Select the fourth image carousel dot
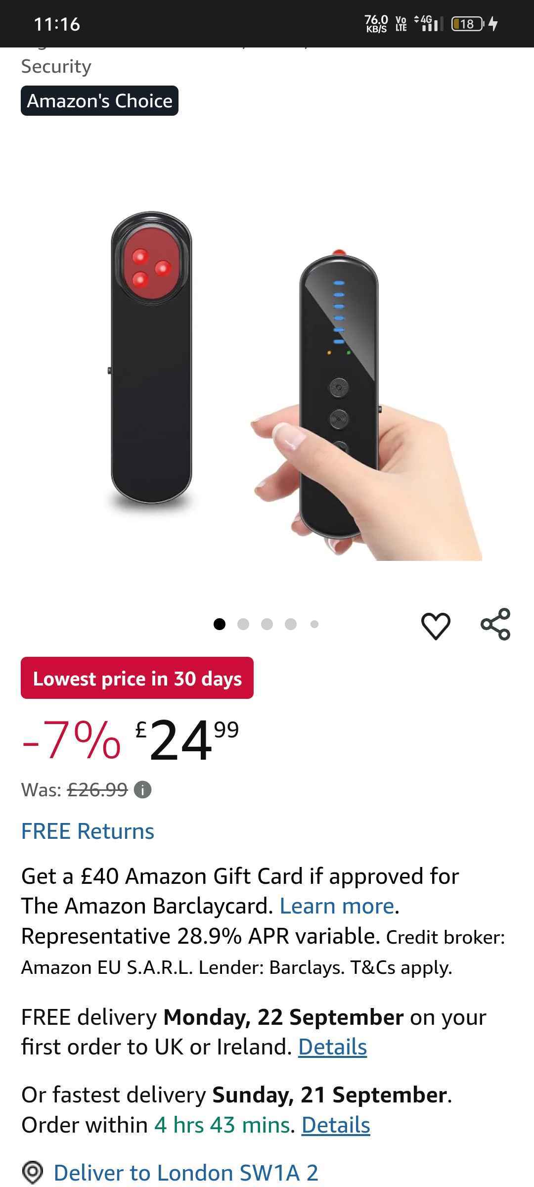 [291, 624]
